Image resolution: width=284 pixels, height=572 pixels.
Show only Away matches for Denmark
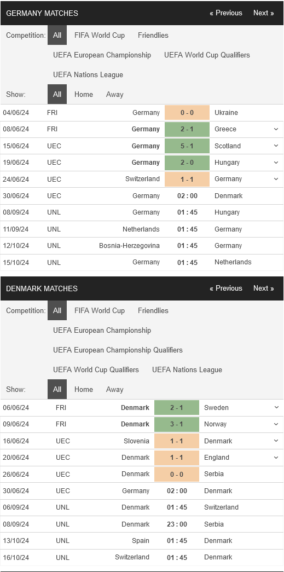pyautogui.click(x=114, y=390)
